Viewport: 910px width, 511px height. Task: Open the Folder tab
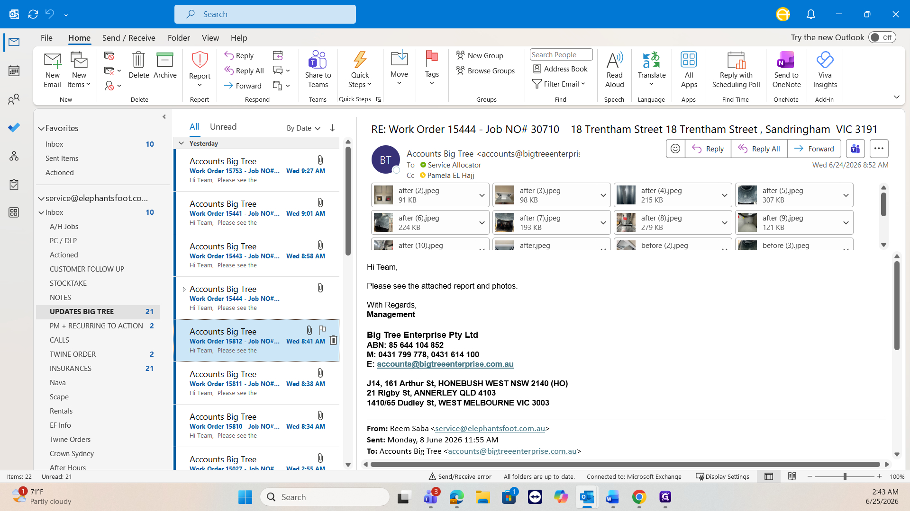click(x=179, y=38)
